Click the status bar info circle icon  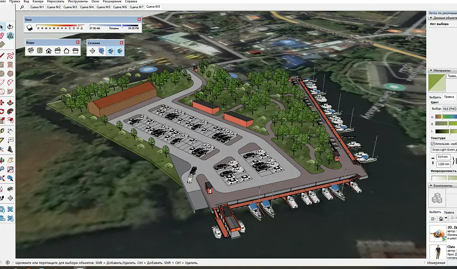coord(8,262)
